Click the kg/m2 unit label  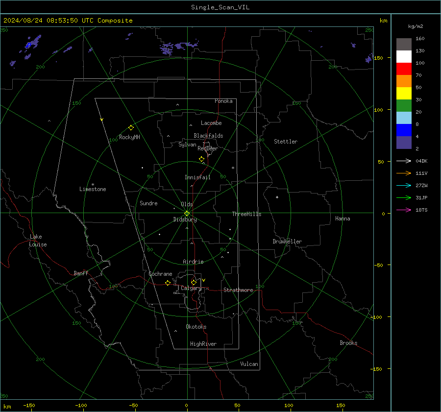tap(416, 26)
